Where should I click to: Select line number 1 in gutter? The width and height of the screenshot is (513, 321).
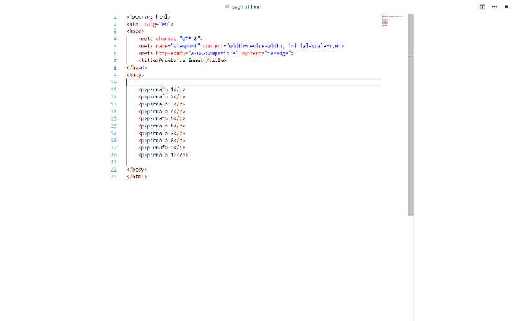[x=115, y=17]
